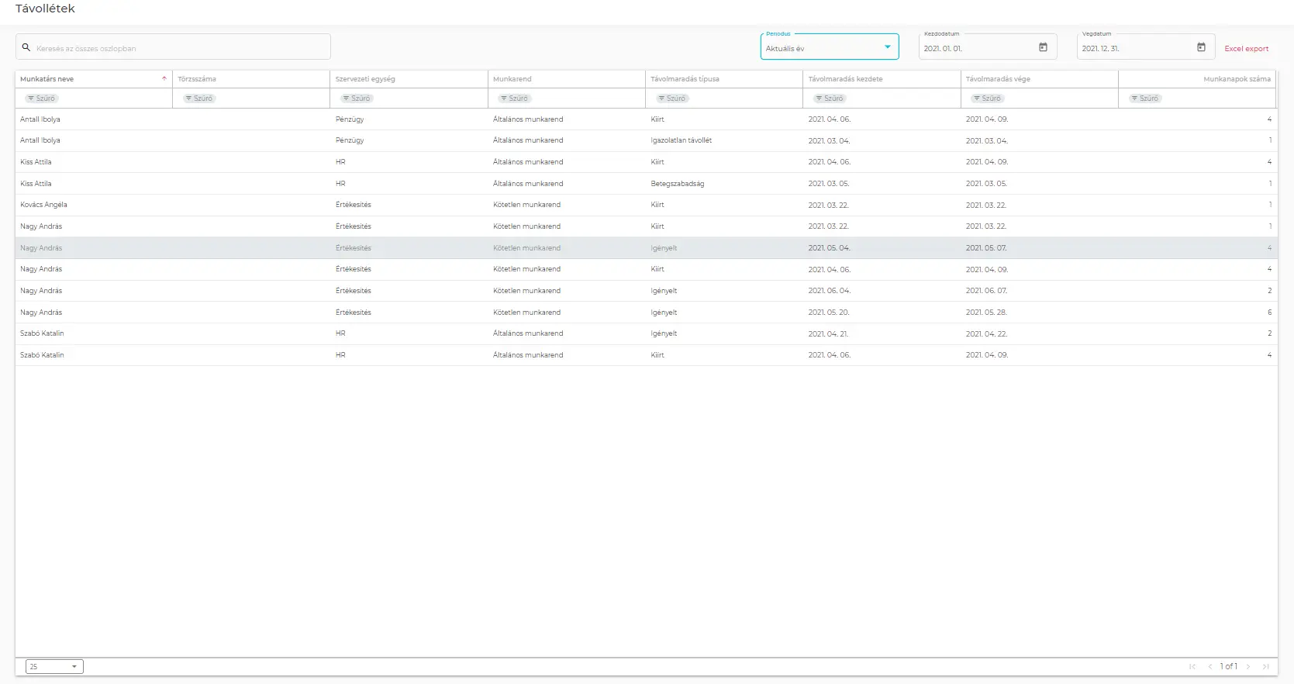Click the Kezdődátum date field

(977, 48)
